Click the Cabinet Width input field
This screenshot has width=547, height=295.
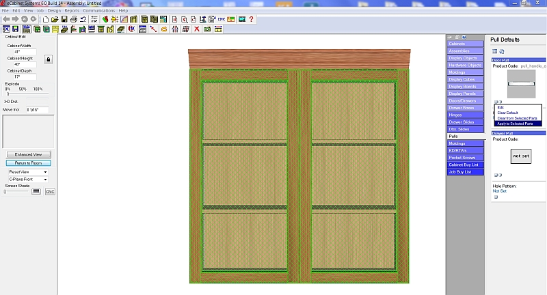(x=22, y=52)
